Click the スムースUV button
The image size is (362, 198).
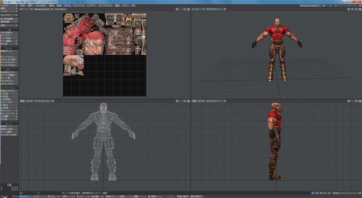tap(9, 102)
